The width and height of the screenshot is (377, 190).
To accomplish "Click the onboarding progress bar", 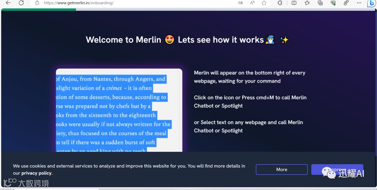I will (x=188, y=9).
